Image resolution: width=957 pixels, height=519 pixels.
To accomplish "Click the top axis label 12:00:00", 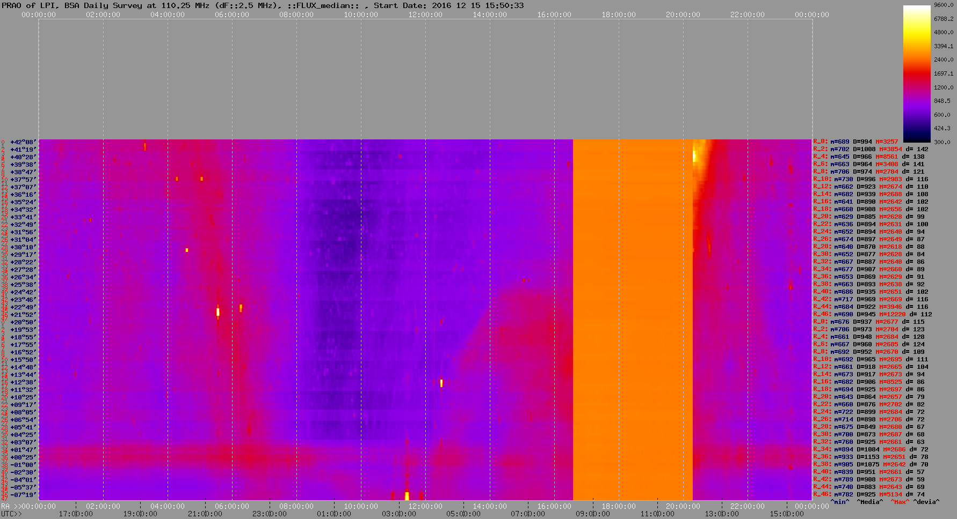I will pyautogui.click(x=425, y=14).
